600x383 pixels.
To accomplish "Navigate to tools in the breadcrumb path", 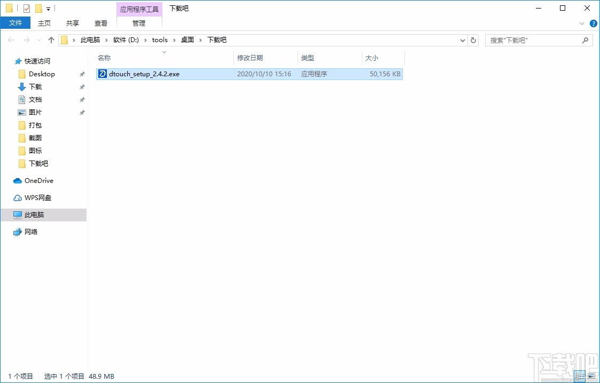I will point(160,39).
